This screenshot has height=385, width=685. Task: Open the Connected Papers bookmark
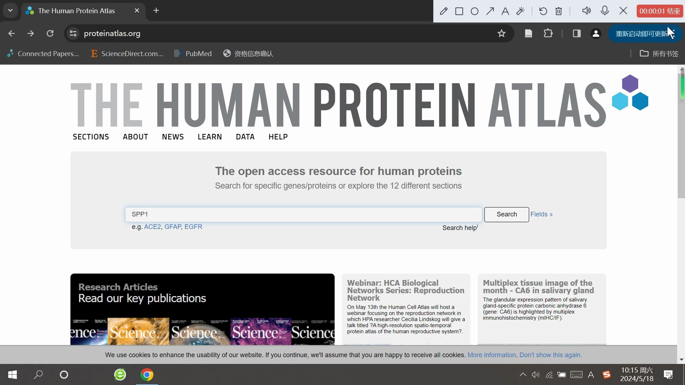(43, 54)
